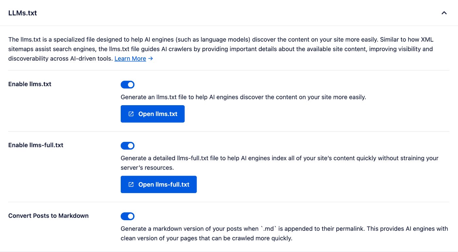
Task: Click the "Generate an llms.txt file" description
Action: click(x=243, y=97)
